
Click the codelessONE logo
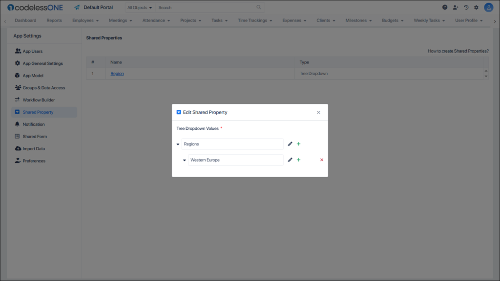click(x=35, y=7)
